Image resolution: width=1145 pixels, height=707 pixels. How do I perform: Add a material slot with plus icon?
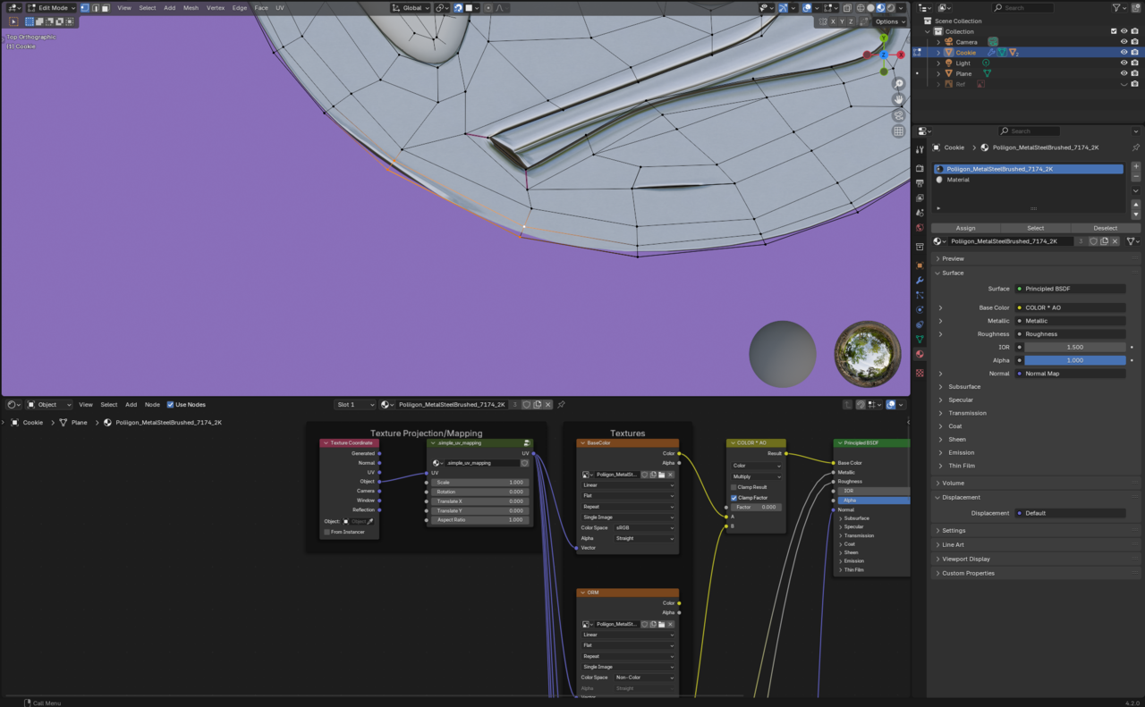tap(1136, 166)
